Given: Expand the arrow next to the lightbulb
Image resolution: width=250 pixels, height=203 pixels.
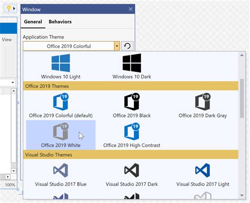Looking at the screenshot, I should click(14, 8).
